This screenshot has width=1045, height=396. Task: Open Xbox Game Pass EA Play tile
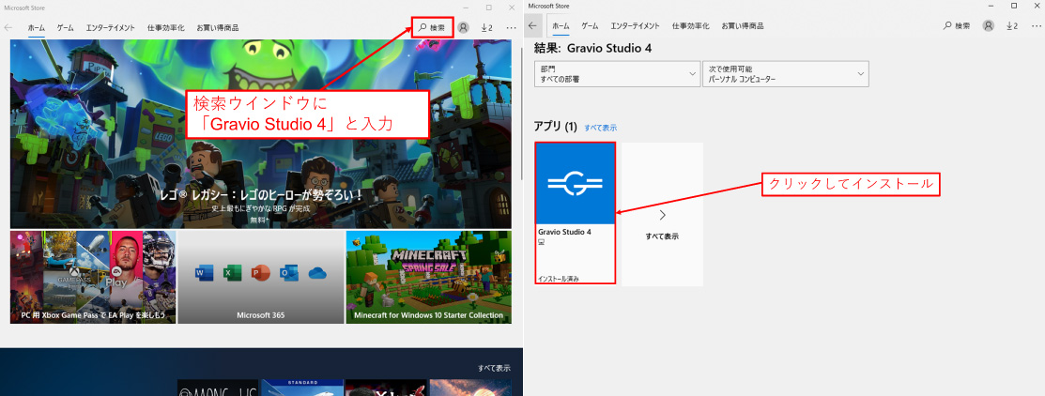pos(93,277)
